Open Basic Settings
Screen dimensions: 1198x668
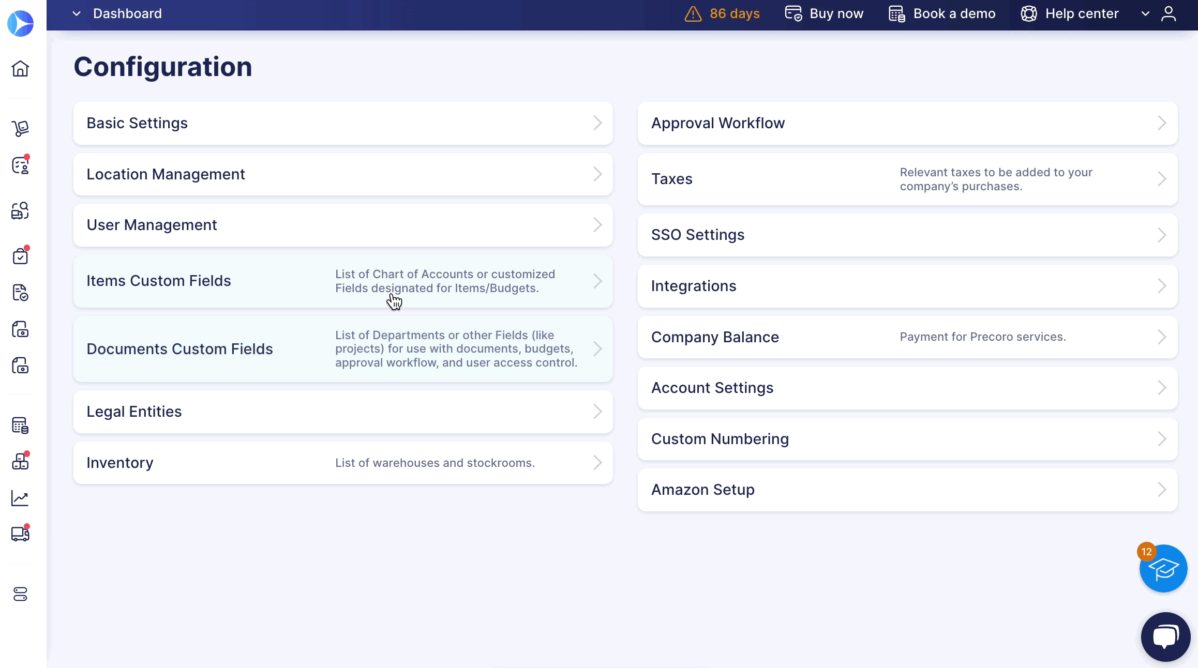(343, 123)
